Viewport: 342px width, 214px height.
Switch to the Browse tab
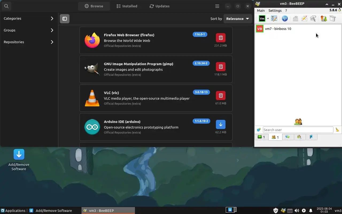94,6
